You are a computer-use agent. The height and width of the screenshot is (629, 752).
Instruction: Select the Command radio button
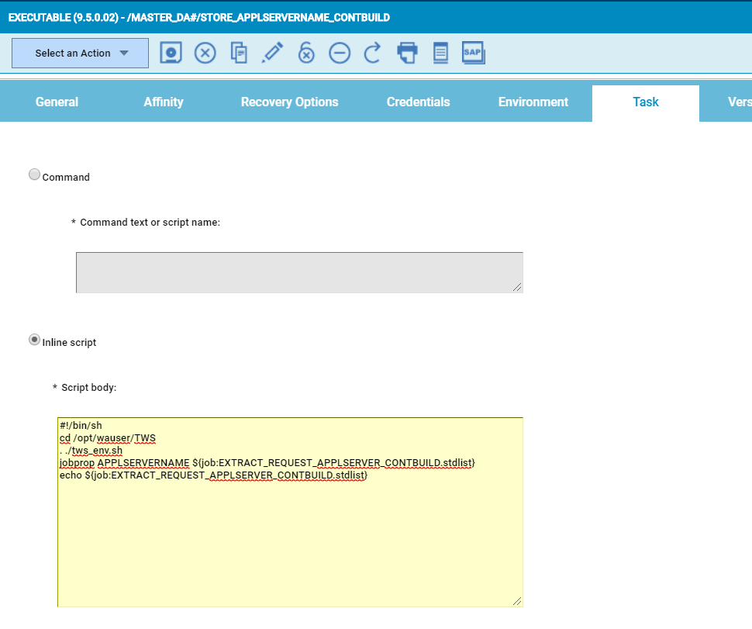coord(34,175)
